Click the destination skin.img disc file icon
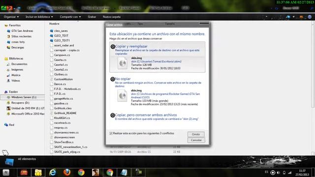315x177 pixels. pos(123,96)
